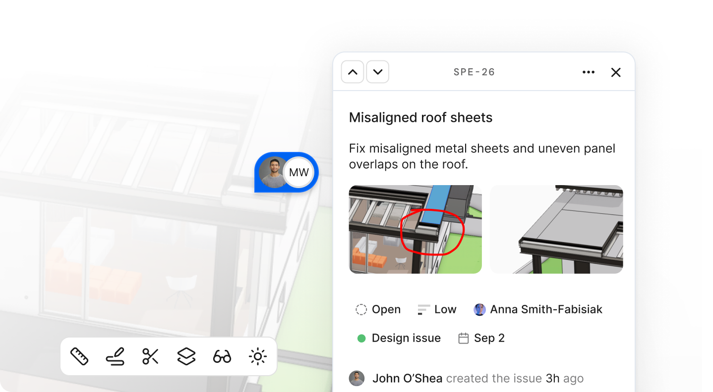The width and height of the screenshot is (713, 392).
Task: Change assignee Anna Smith-Fabisiak
Action: [x=538, y=310]
